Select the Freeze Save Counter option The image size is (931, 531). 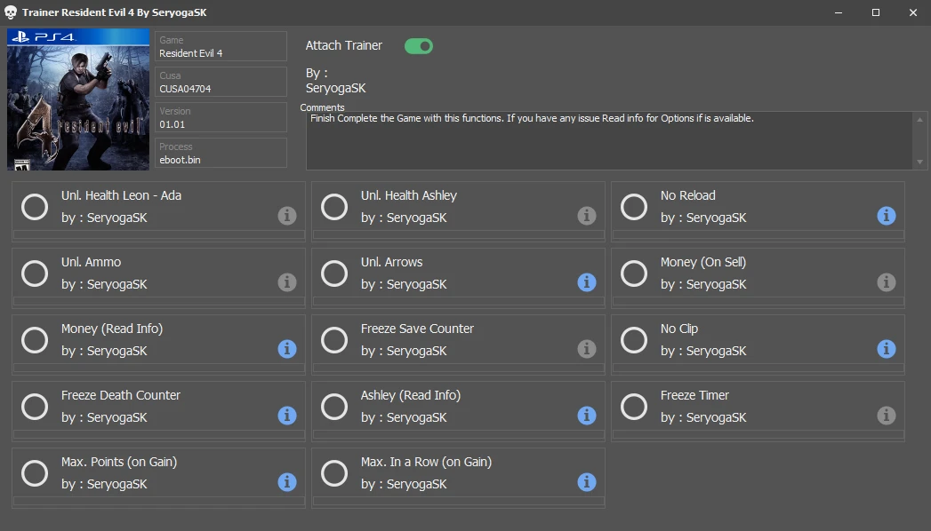[334, 340]
